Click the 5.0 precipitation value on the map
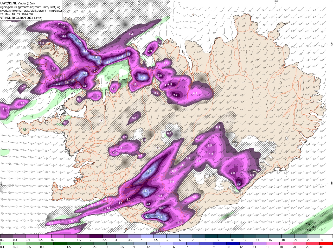The height and width of the screenshot is (249, 333). [143, 78]
